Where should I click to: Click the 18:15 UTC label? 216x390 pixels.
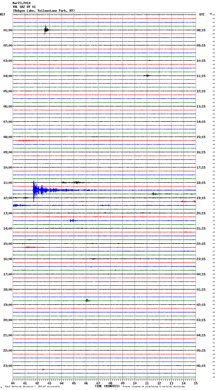coord(201,183)
